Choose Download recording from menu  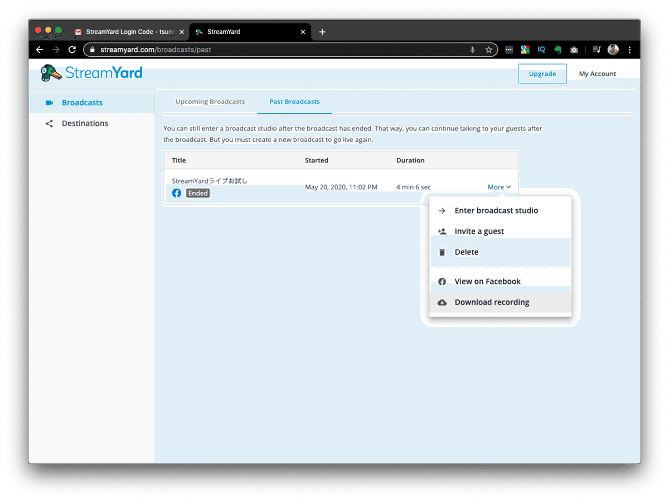pos(500,302)
